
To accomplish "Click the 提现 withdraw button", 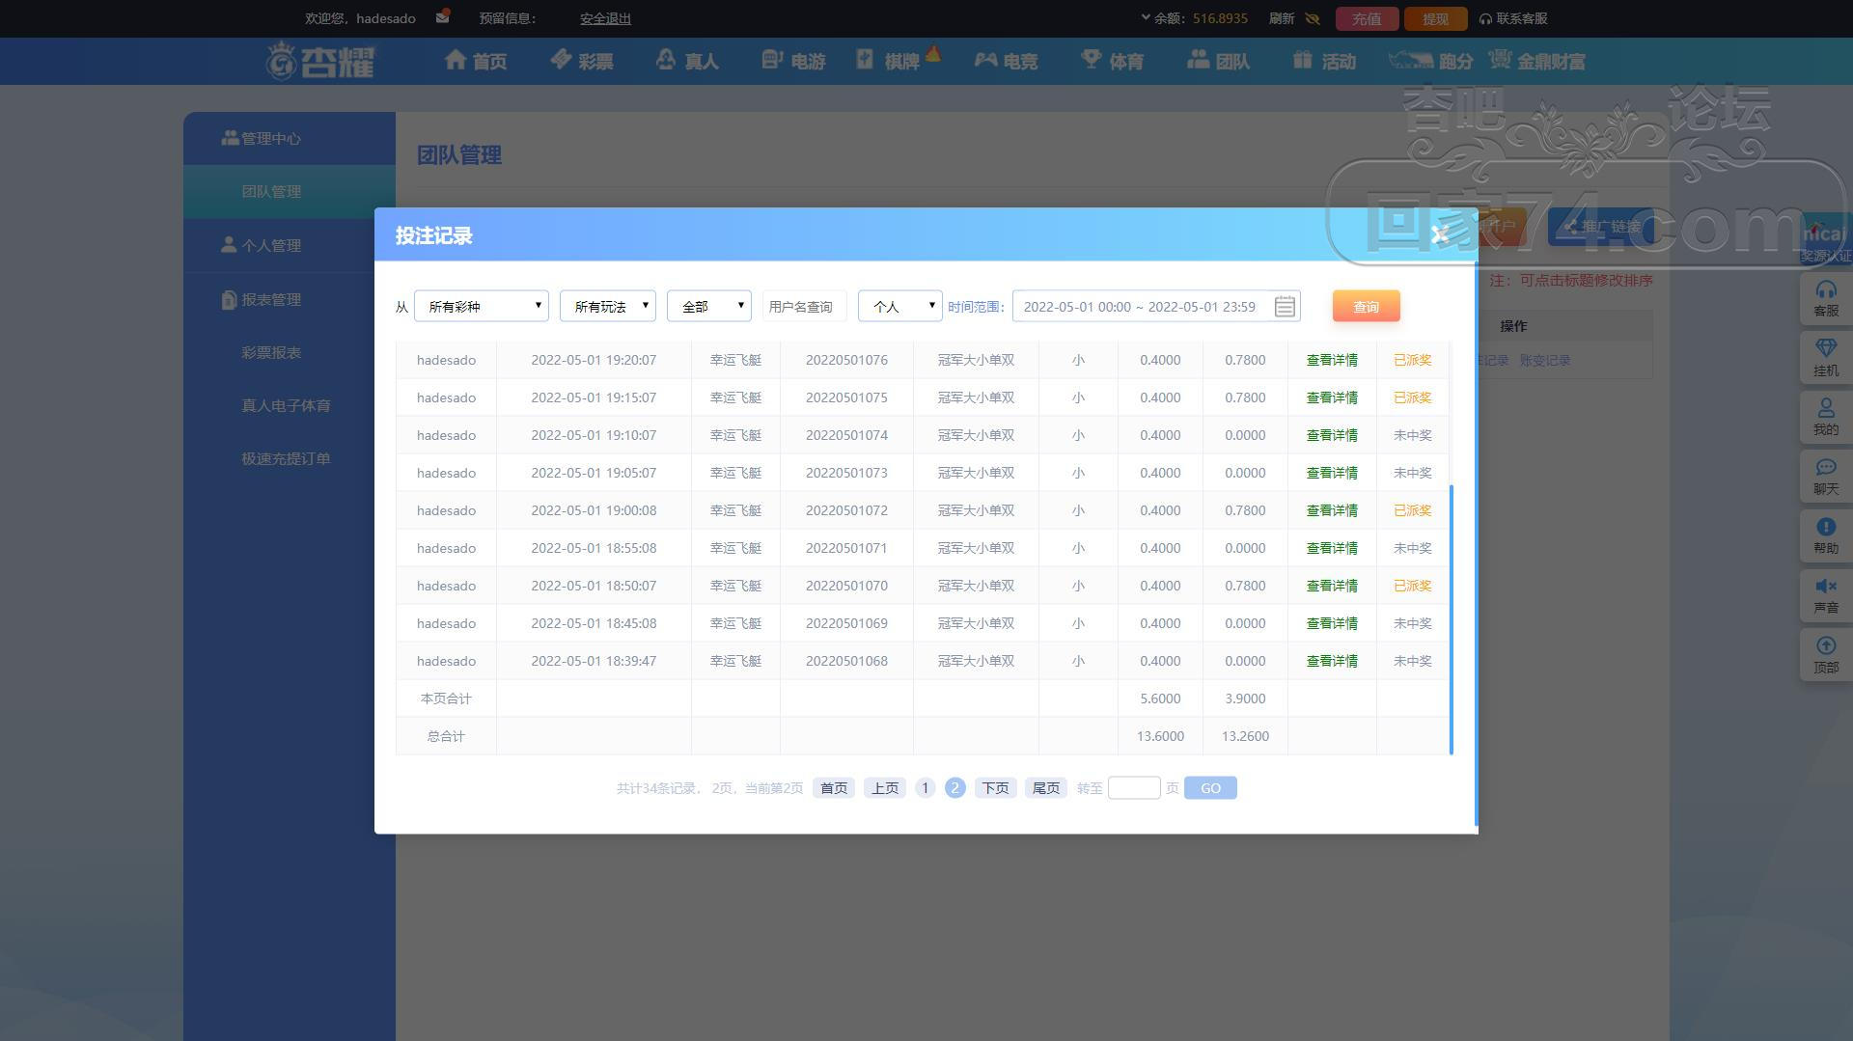I will coord(1435,18).
